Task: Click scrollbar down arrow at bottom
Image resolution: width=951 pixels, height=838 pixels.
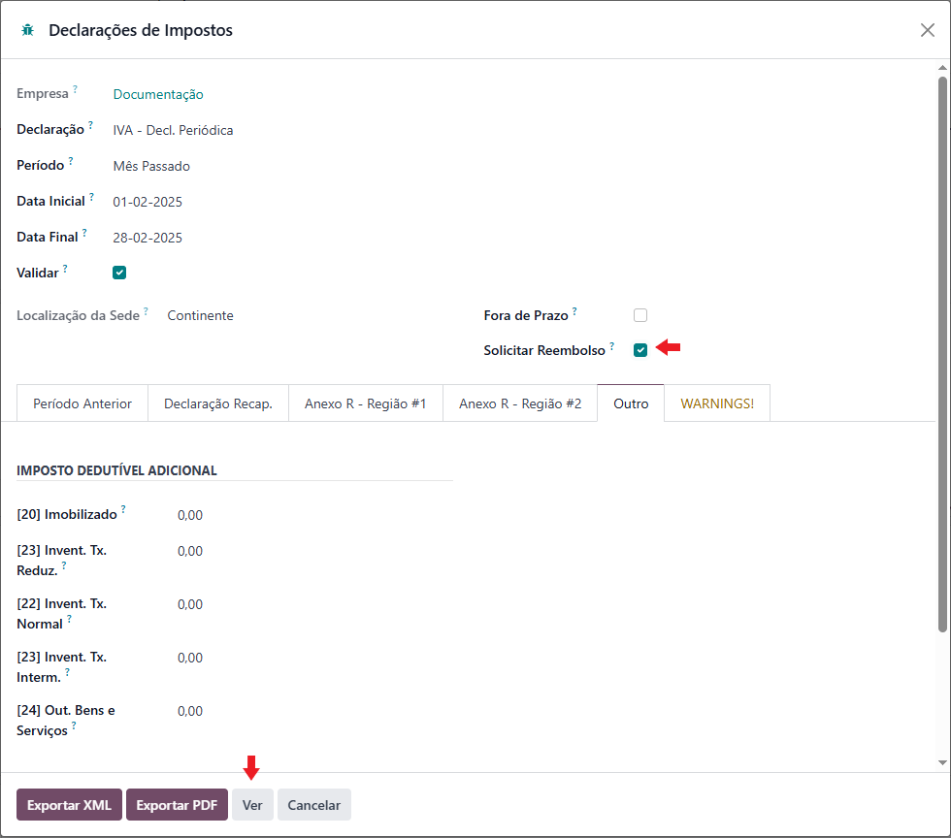Action: [x=942, y=762]
